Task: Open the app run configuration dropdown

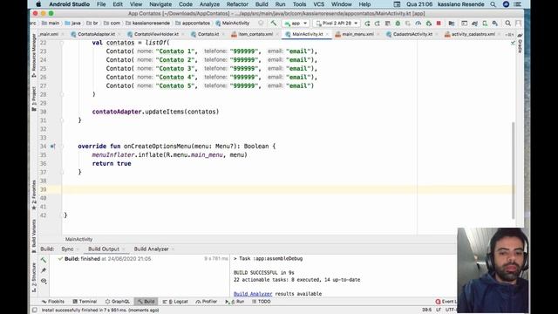Action: point(296,24)
